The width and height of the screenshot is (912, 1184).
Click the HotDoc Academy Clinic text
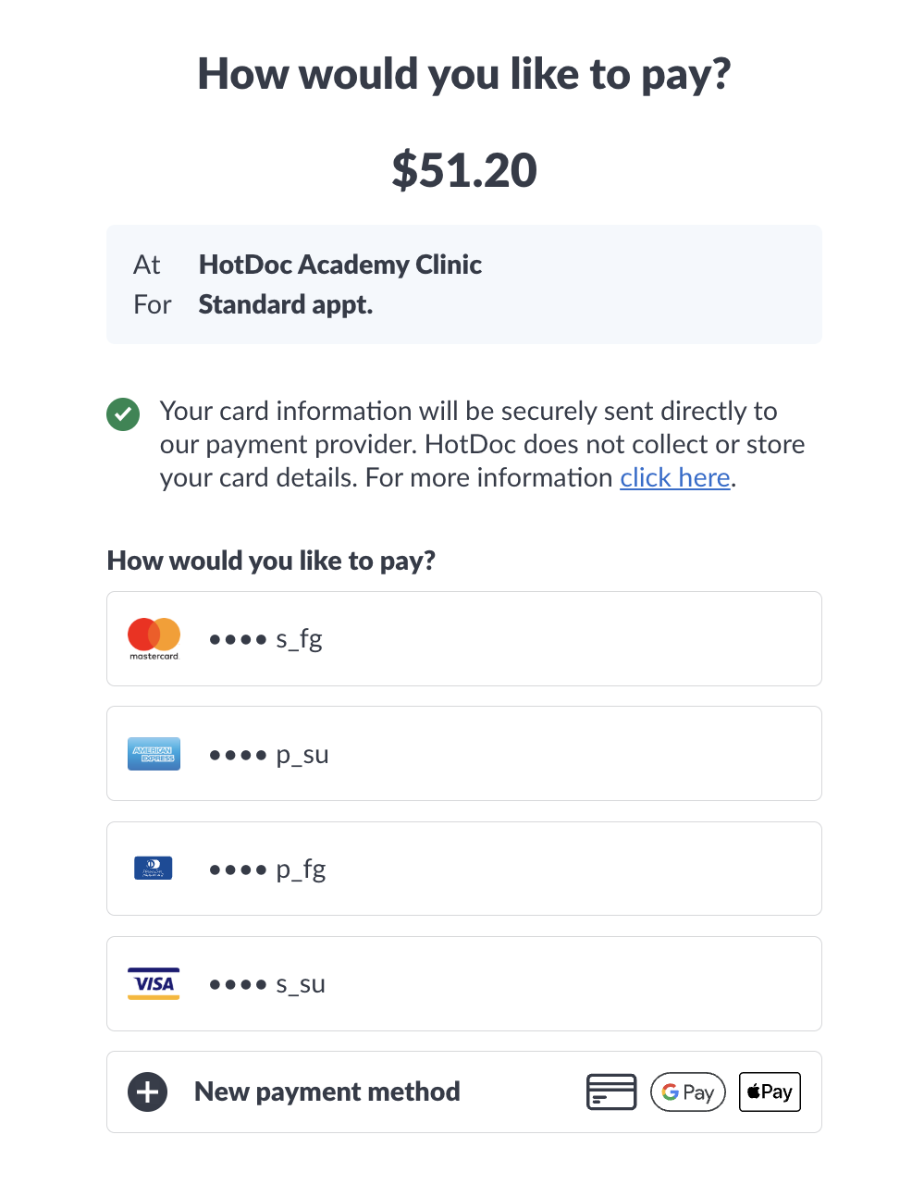tap(339, 265)
